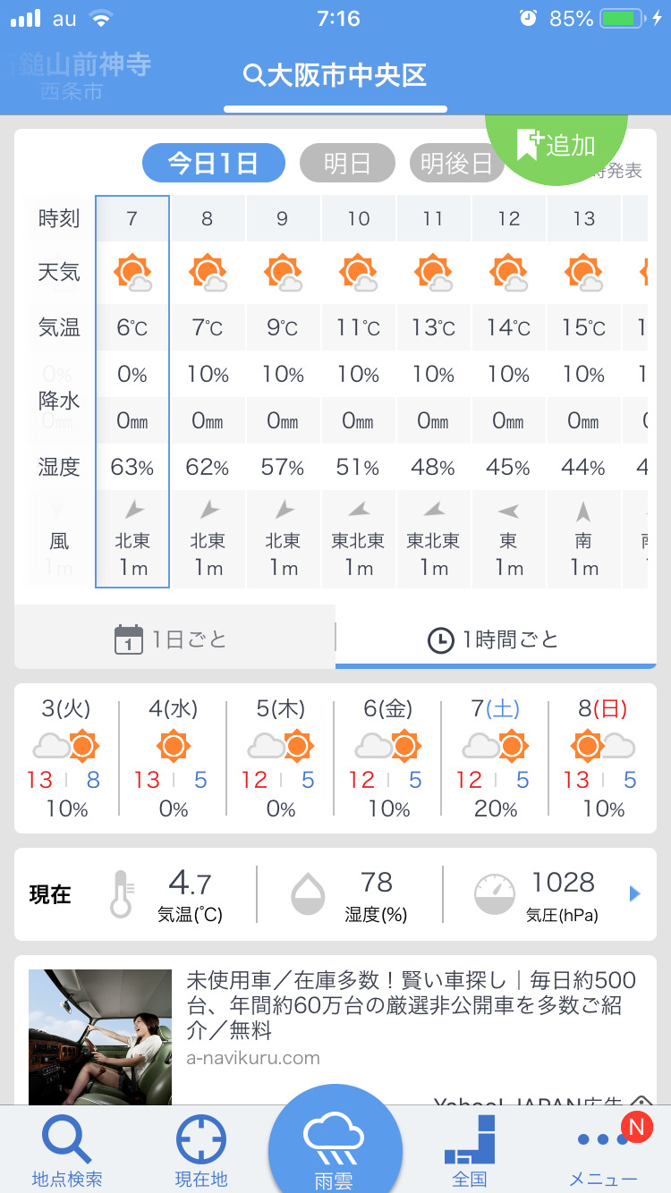Select the 今日1日 forecast toggle
671x1193 pixels.
(x=214, y=164)
